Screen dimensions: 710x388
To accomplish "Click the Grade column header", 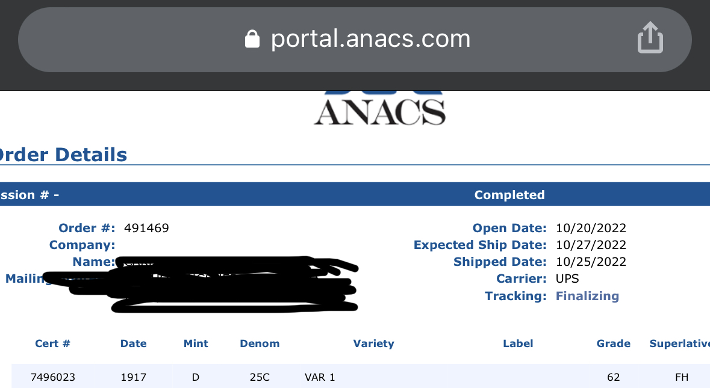I will click(613, 343).
